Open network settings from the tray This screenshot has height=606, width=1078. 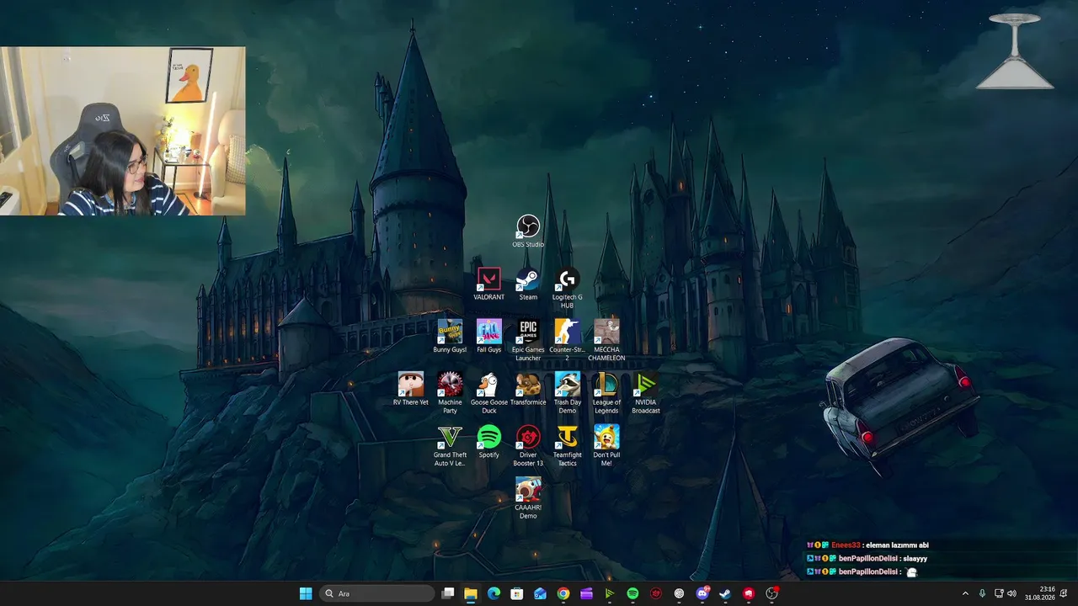pos(999,593)
